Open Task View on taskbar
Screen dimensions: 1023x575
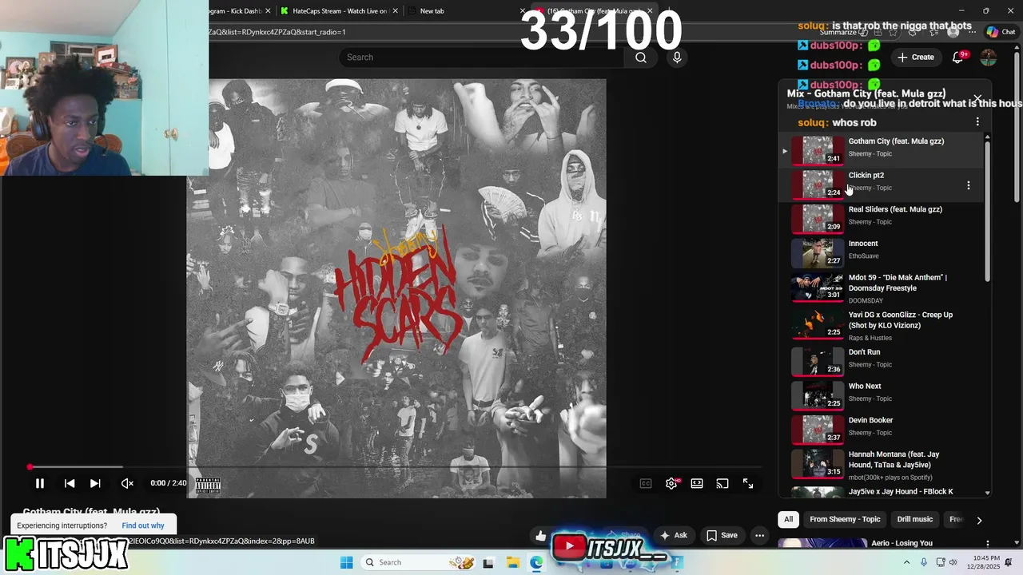click(488, 562)
